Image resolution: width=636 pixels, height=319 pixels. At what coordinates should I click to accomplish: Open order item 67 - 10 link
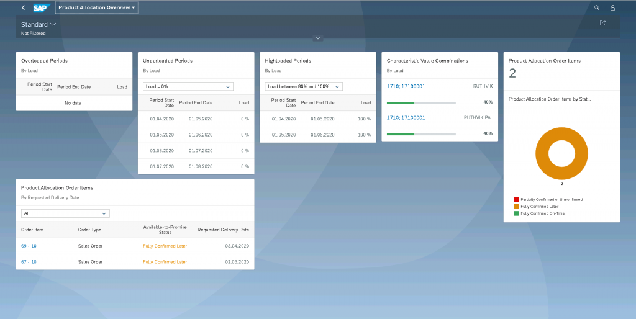(x=29, y=262)
